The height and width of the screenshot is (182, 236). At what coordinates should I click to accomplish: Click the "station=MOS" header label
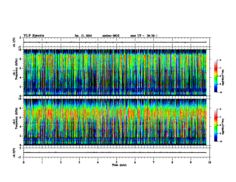click(x=111, y=36)
